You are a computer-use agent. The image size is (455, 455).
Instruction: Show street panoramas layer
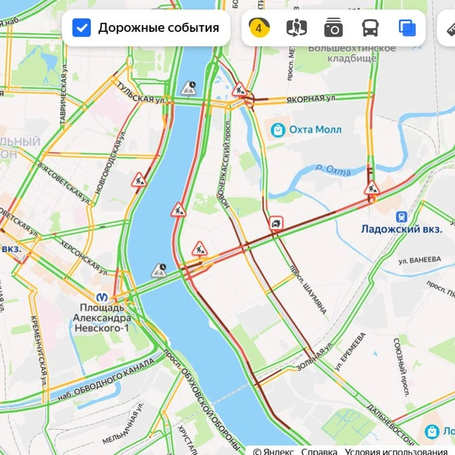click(x=297, y=28)
